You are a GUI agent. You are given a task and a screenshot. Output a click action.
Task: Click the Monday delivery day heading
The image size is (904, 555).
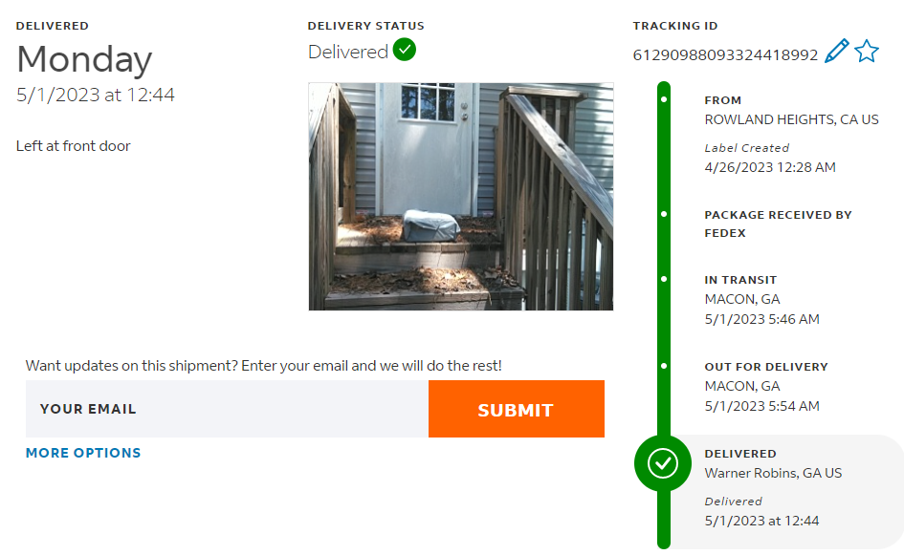pyautogui.click(x=84, y=60)
